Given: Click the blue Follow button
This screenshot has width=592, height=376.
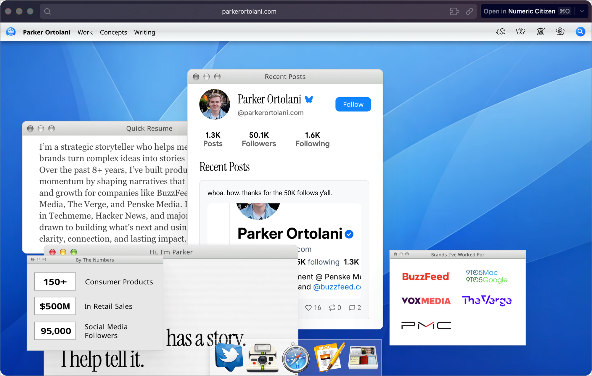Looking at the screenshot, I should click(x=353, y=104).
